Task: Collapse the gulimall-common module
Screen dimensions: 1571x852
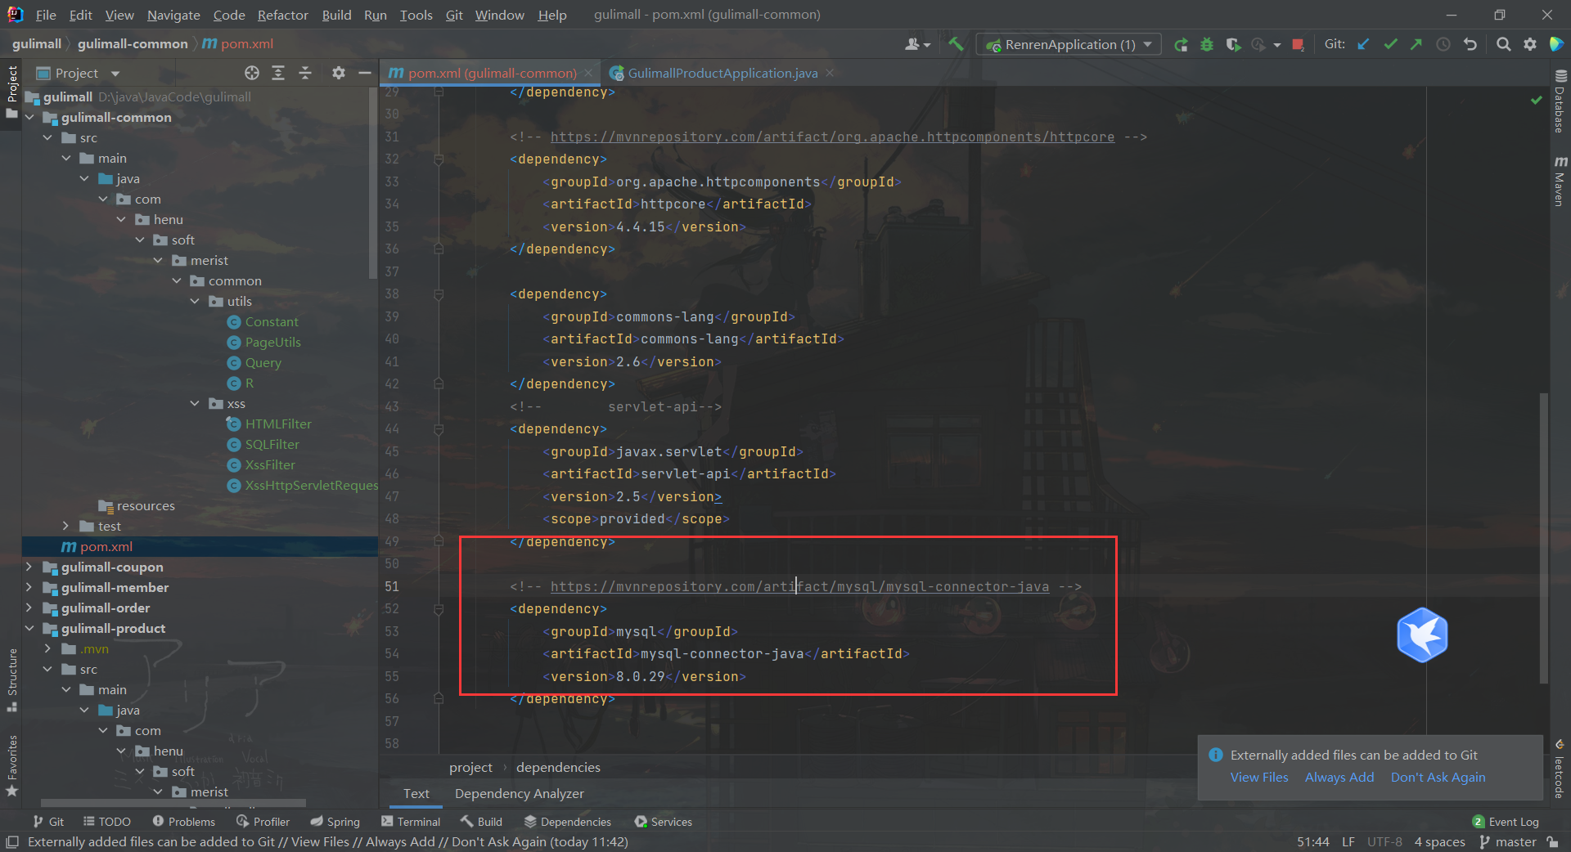Action: 30,117
